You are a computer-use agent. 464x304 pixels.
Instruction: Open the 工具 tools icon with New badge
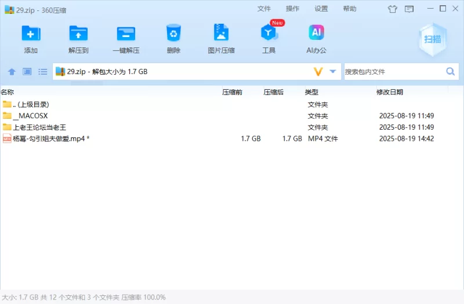pyautogui.click(x=269, y=32)
